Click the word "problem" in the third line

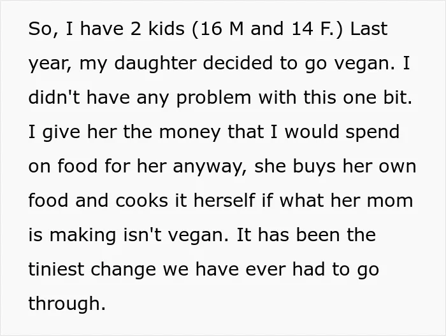(213, 99)
